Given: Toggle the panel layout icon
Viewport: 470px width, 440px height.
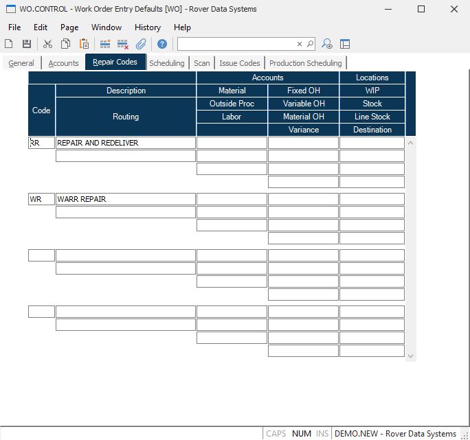Looking at the screenshot, I should [345, 44].
